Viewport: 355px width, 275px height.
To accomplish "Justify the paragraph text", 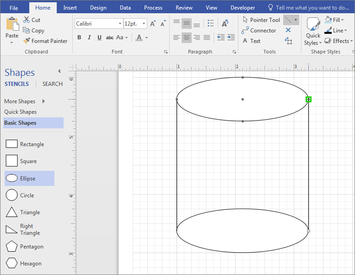I will click(207, 37).
